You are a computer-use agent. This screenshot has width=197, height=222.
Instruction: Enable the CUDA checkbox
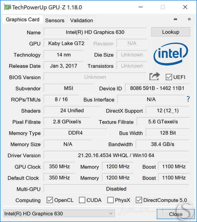(x=82, y=200)
